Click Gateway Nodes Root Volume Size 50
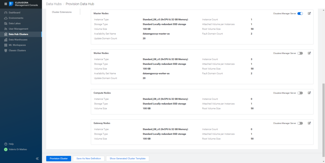 coord(252,139)
